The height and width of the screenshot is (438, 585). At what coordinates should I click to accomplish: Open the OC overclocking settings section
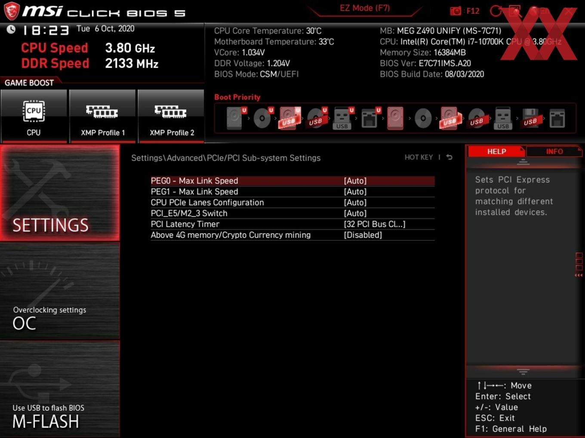tap(60, 292)
